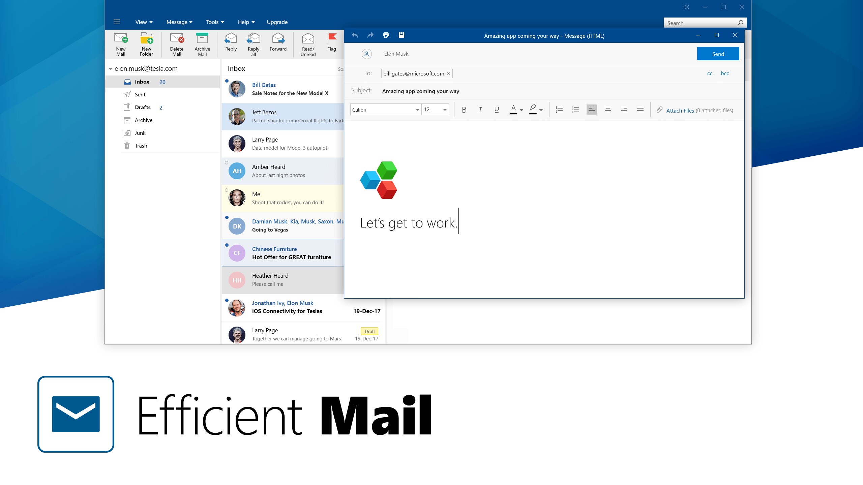Click the Attach Files link

(680, 111)
